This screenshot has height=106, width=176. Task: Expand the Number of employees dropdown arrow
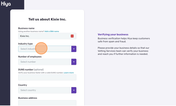74,62
